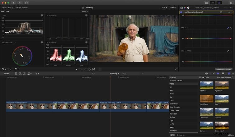Screen dimensions: 235x137
Task: Open the Installed Effects popup menu
Action: [x=225, y=77]
